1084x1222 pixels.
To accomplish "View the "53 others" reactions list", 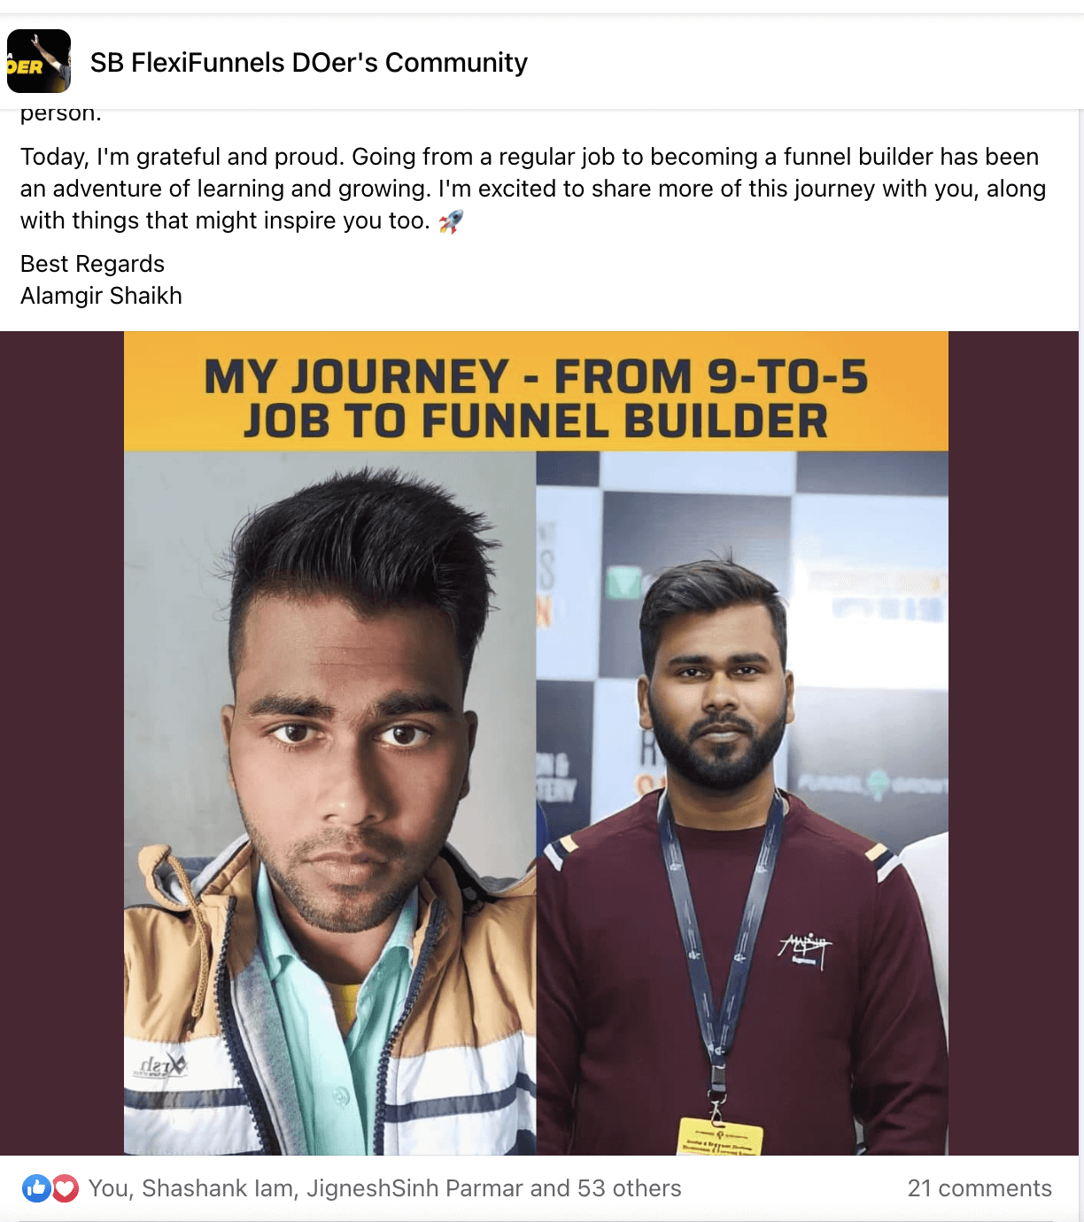I will coord(630,1188).
